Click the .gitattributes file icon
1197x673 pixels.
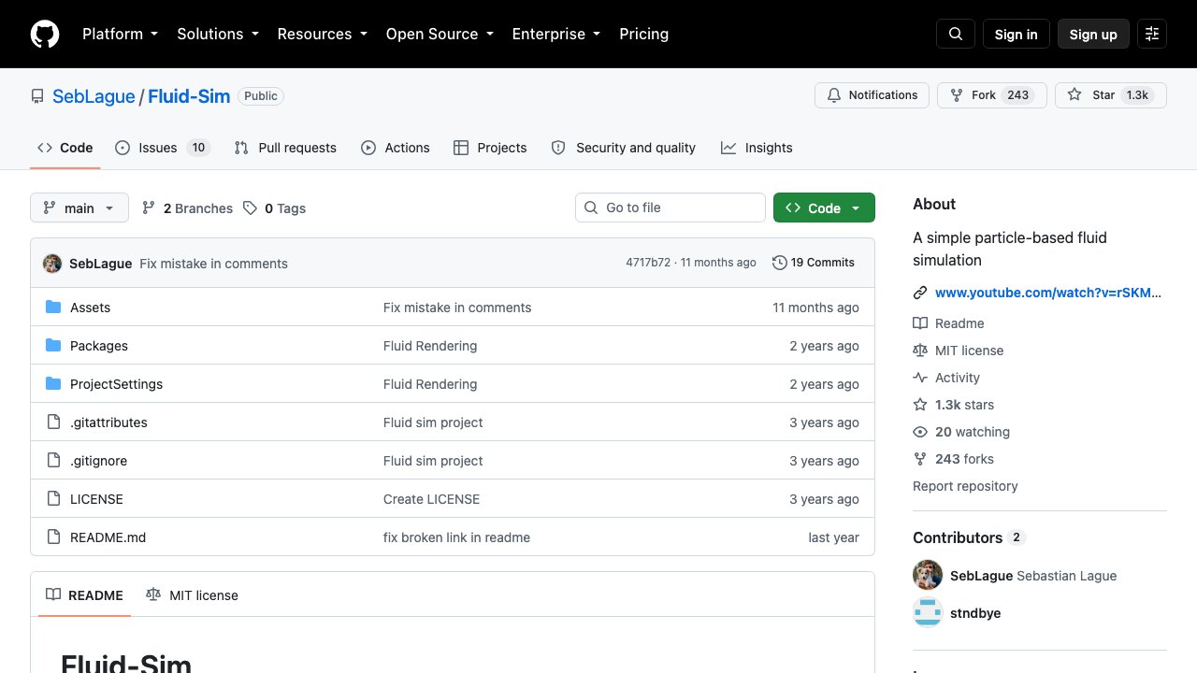53,422
